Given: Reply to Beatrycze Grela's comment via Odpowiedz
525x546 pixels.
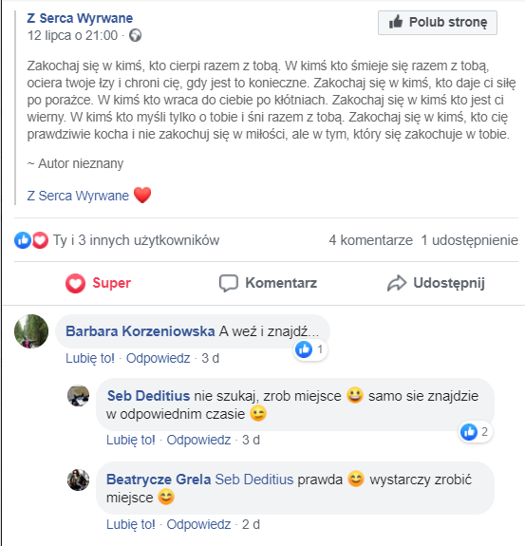Looking at the screenshot, I should (198, 524).
